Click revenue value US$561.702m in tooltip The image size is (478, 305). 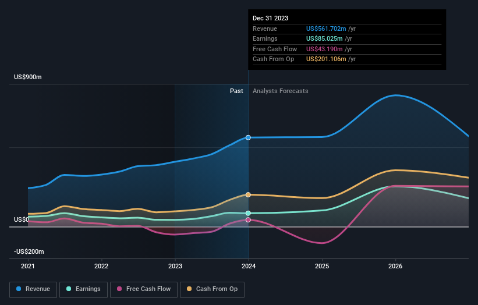[326, 29]
